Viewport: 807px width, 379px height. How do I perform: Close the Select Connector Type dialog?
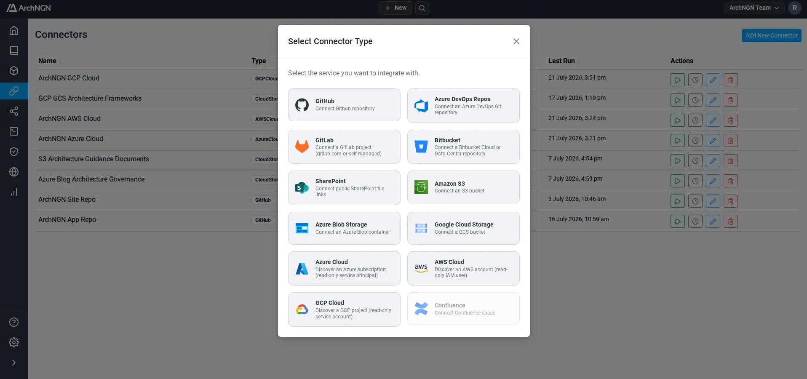coord(516,41)
